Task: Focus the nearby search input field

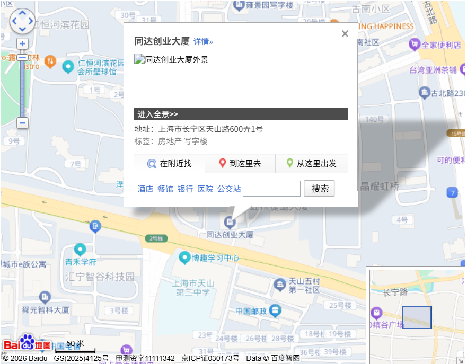Action: pos(271,189)
